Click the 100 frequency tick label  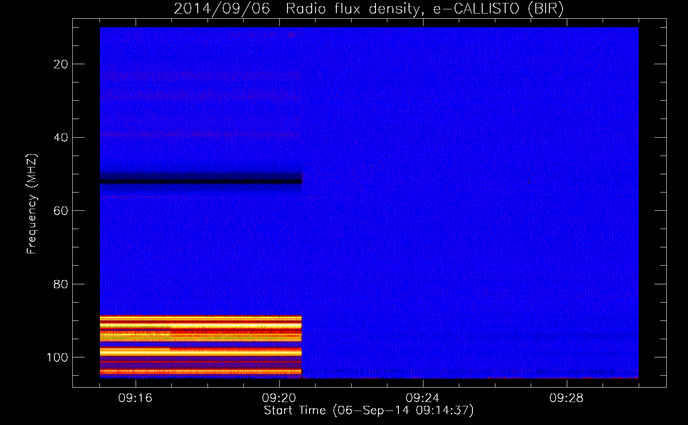pyautogui.click(x=57, y=357)
